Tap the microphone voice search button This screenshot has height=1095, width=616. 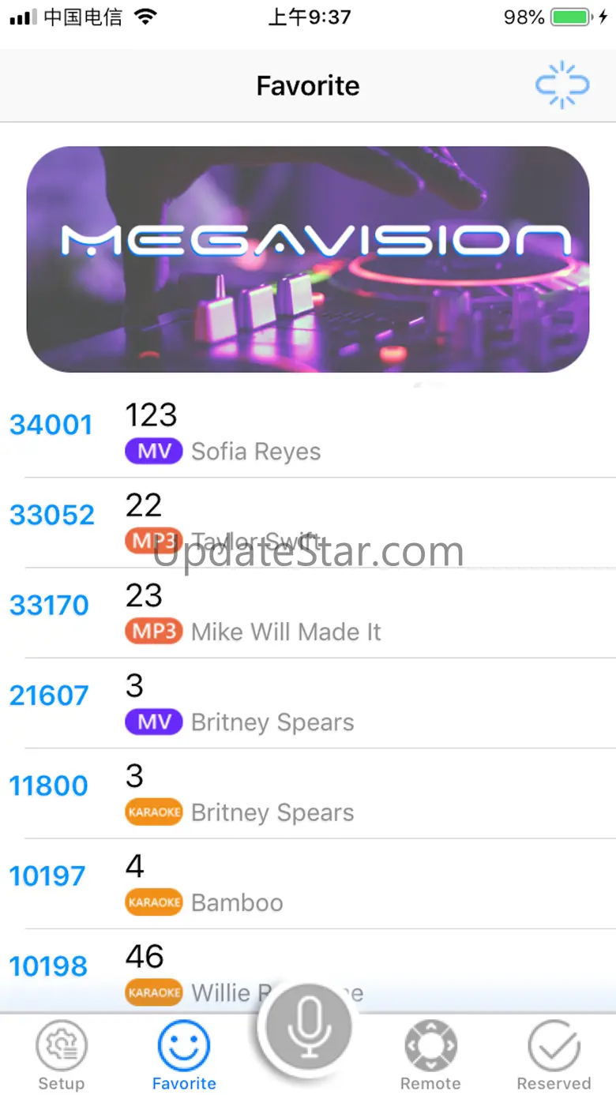coord(307,1028)
